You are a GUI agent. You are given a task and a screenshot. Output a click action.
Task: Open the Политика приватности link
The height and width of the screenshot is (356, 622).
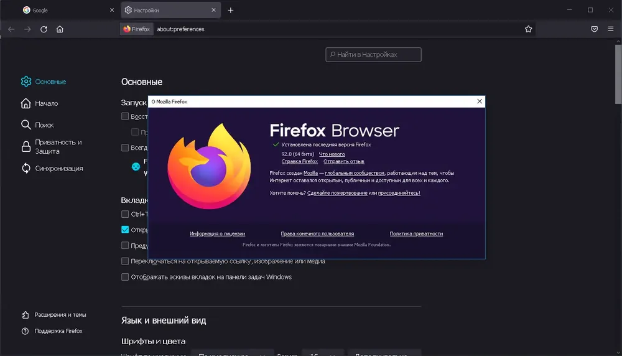[x=416, y=234]
